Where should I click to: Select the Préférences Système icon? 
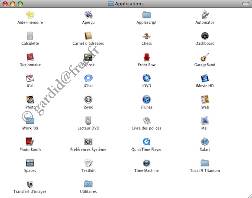88,142
